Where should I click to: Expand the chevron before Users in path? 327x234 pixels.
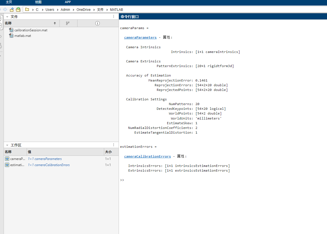[x=43, y=10]
